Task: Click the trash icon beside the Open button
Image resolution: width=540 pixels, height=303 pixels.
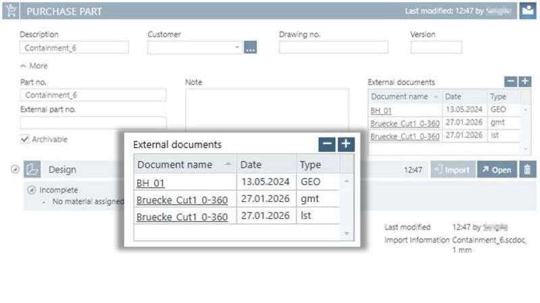Action: coord(526,170)
